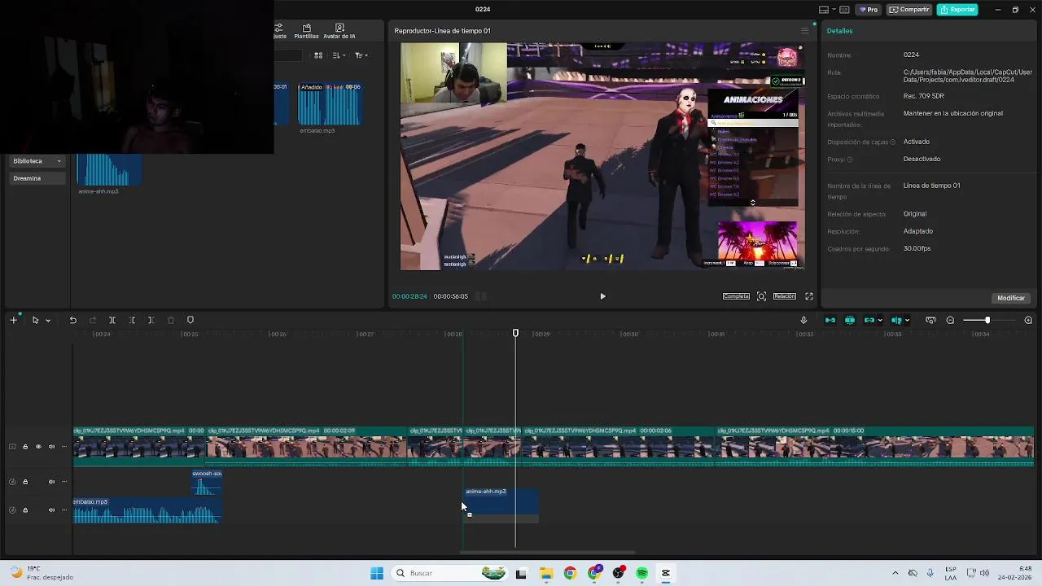Screen dimensions: 1042x586
Task: Zoom in the timeline with plus icon
Action: (1028, 320)
